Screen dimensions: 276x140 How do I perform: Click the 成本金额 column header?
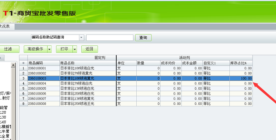click(x=192, y=63)
